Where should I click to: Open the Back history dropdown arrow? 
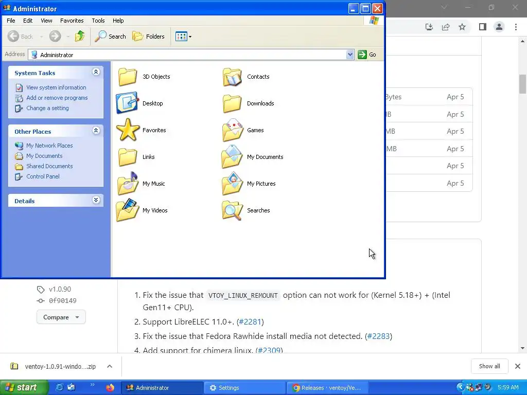41,37
